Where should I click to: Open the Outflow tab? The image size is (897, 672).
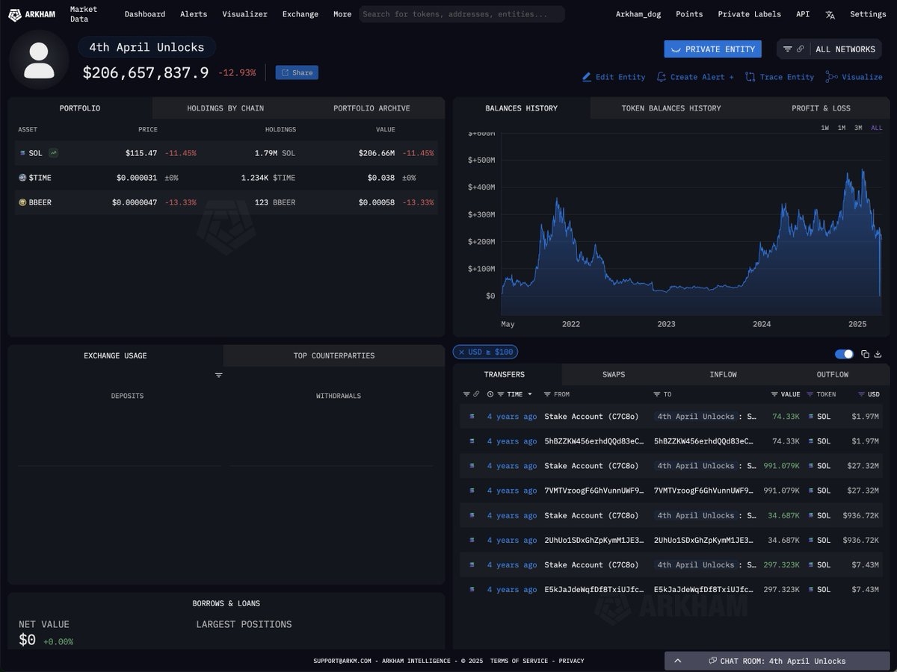click(832, 374)
